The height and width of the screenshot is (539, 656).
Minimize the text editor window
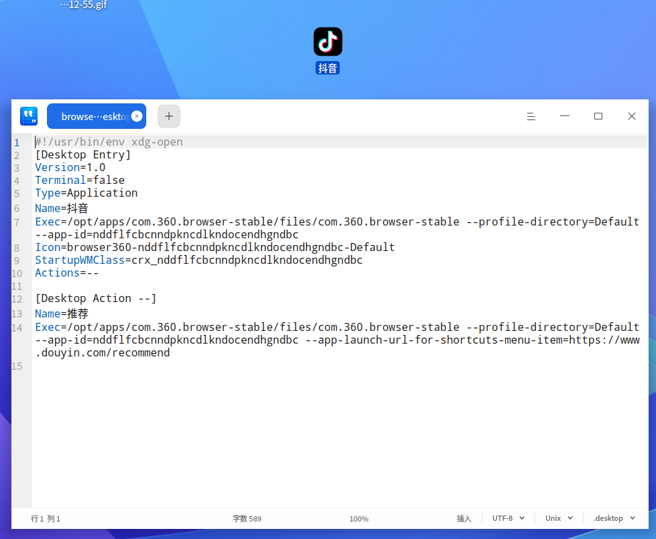point(565,116)
